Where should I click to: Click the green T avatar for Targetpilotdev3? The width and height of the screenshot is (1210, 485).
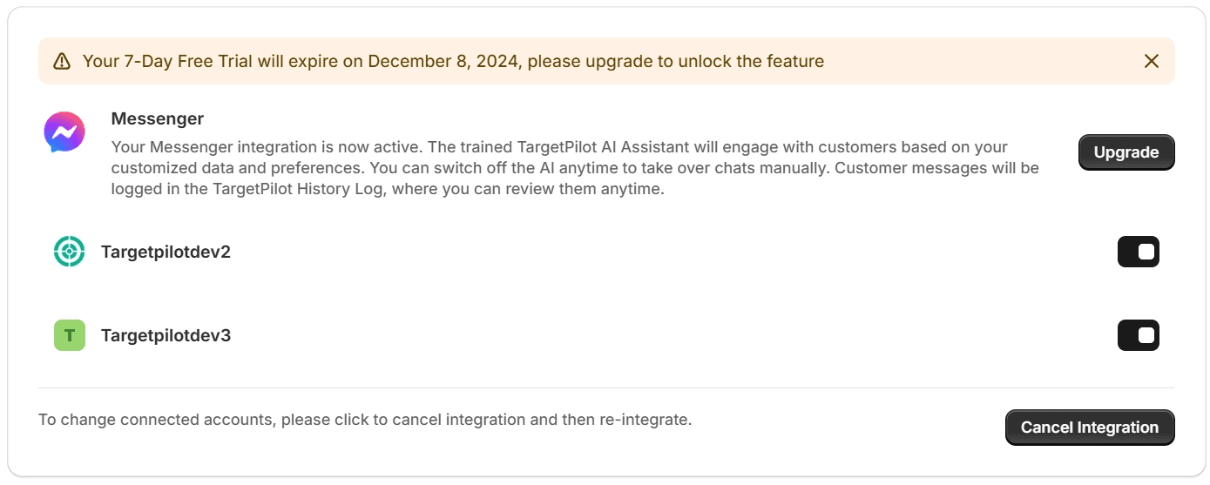click(x=70, y=335)
